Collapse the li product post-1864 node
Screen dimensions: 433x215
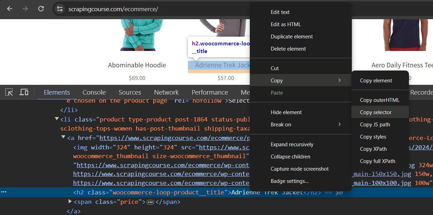click(x=57, y=119)
